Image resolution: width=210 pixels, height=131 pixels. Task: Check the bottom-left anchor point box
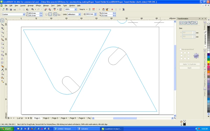[x=181, y=58]
